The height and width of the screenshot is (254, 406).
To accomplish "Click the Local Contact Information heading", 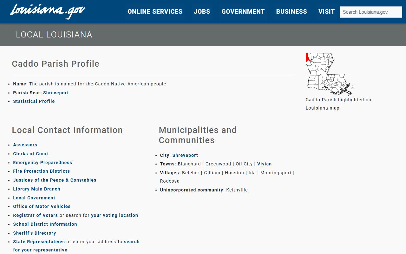I will 67,130.
